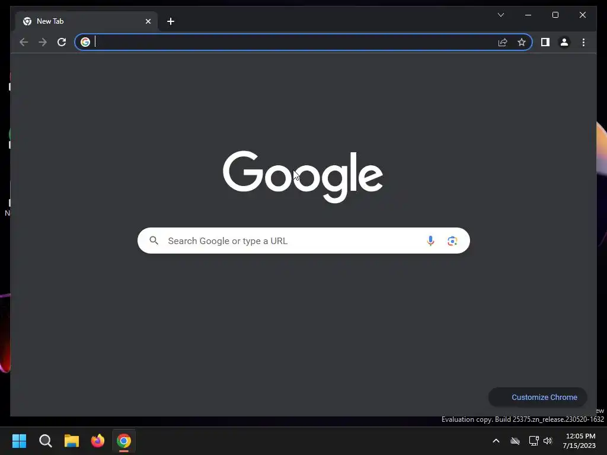Bookmark this tab with the star icon
Screen dimensions: 607x455
click(522, 42)
